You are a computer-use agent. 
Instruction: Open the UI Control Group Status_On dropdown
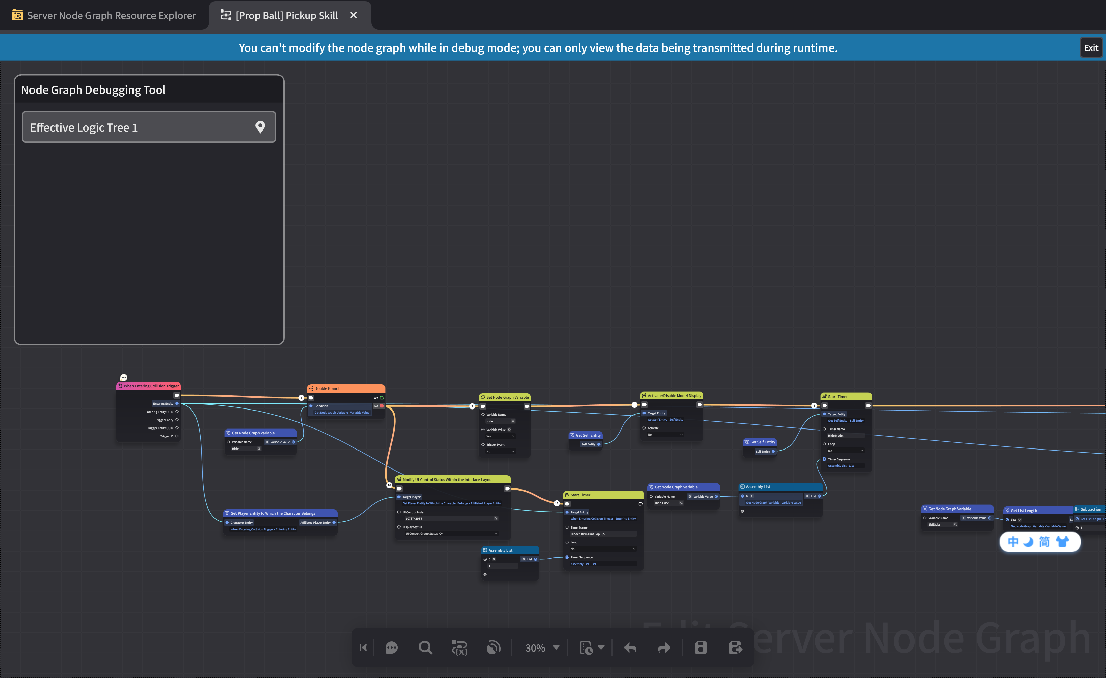[x=451, y=534]
